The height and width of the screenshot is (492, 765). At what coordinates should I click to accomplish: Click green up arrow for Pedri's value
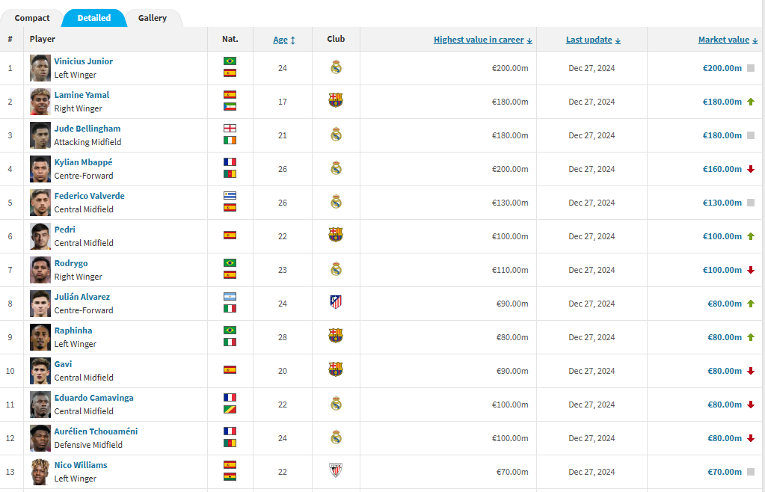750,236
